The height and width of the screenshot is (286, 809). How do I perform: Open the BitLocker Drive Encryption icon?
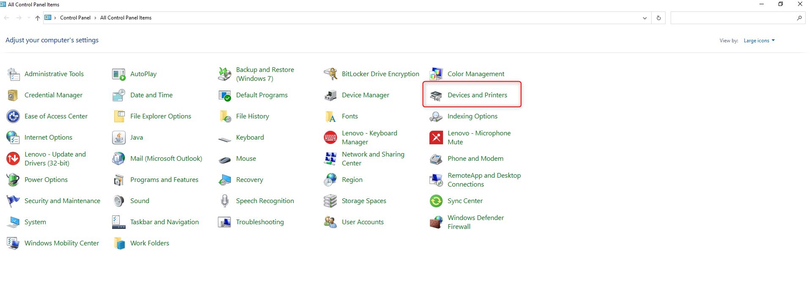click(330, 74)
